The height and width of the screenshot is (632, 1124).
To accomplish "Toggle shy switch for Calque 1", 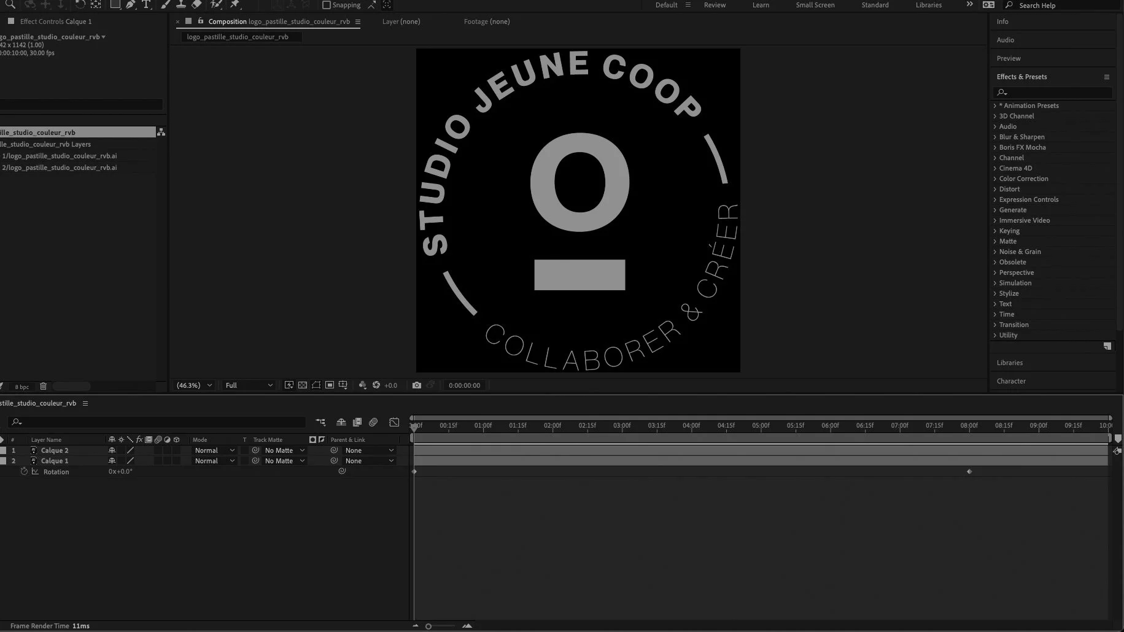I will [112, 461].
